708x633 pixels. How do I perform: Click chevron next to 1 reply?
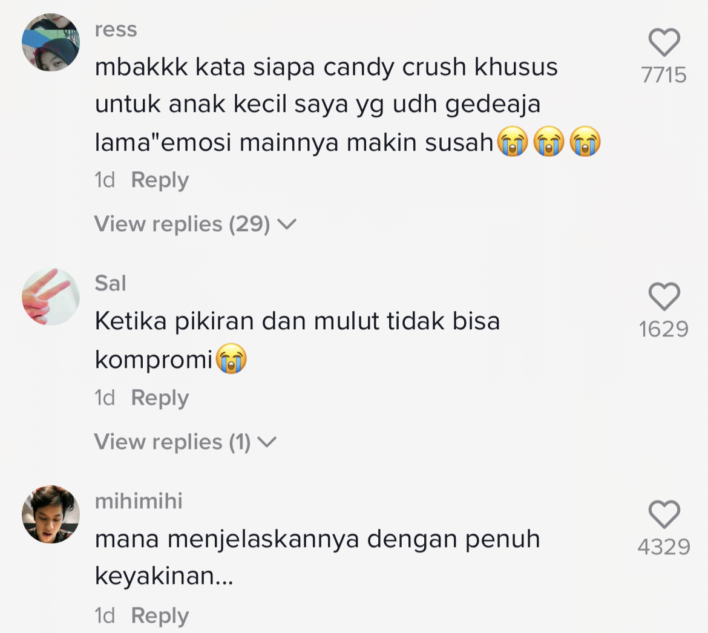[266, 442]
